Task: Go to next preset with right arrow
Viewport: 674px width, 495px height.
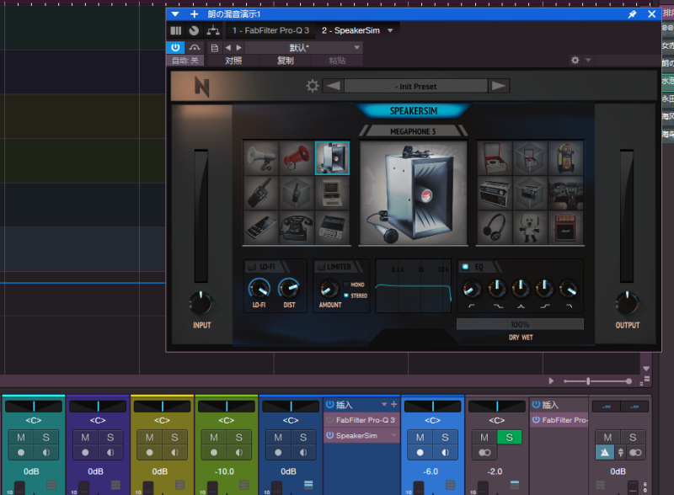Action: (x=499, y=86)
